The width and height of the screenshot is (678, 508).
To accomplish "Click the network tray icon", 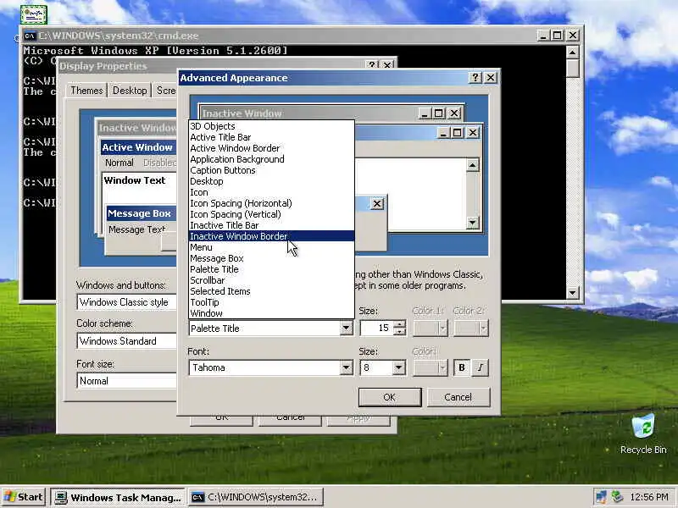I will point(601,497).
